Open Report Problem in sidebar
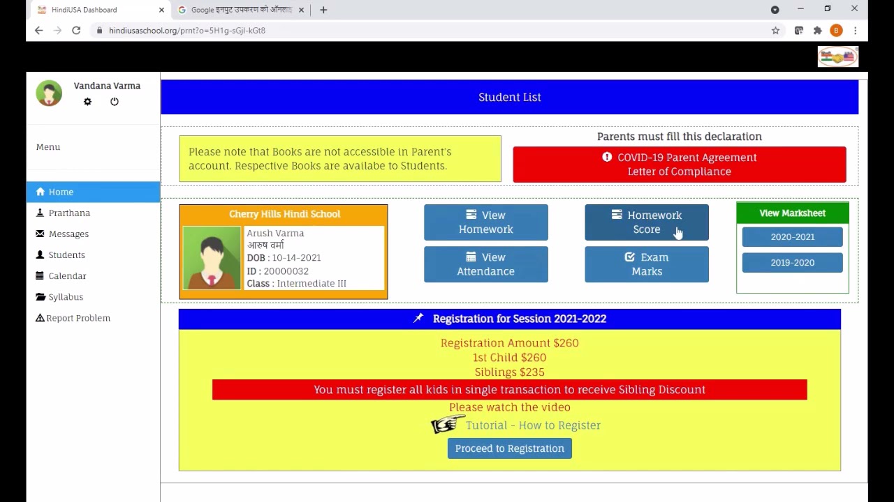The height and width of the screenshot is (502, 894). tap(93, 318)
